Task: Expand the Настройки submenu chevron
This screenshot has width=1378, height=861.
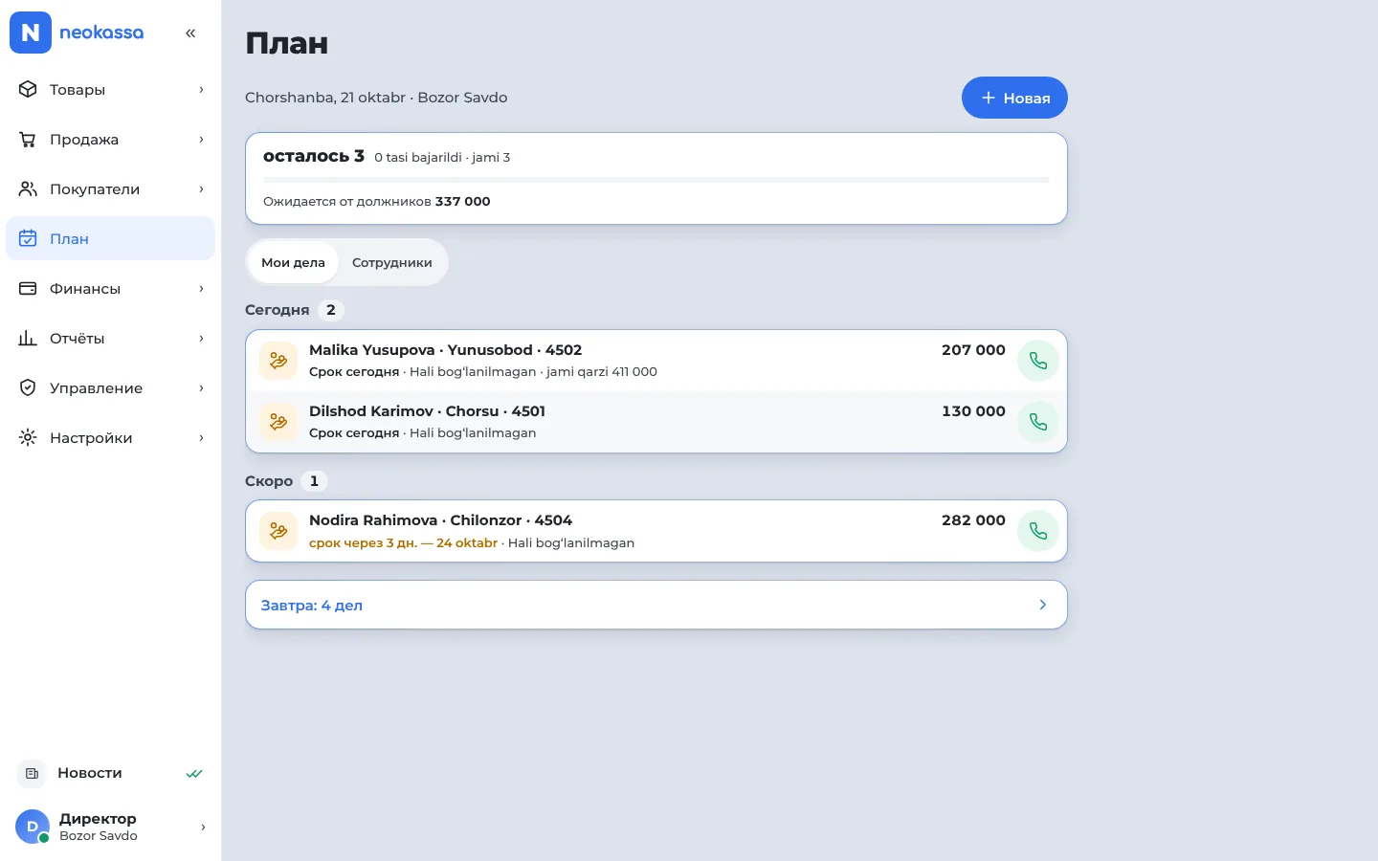Action: click(x=201, y=438)
